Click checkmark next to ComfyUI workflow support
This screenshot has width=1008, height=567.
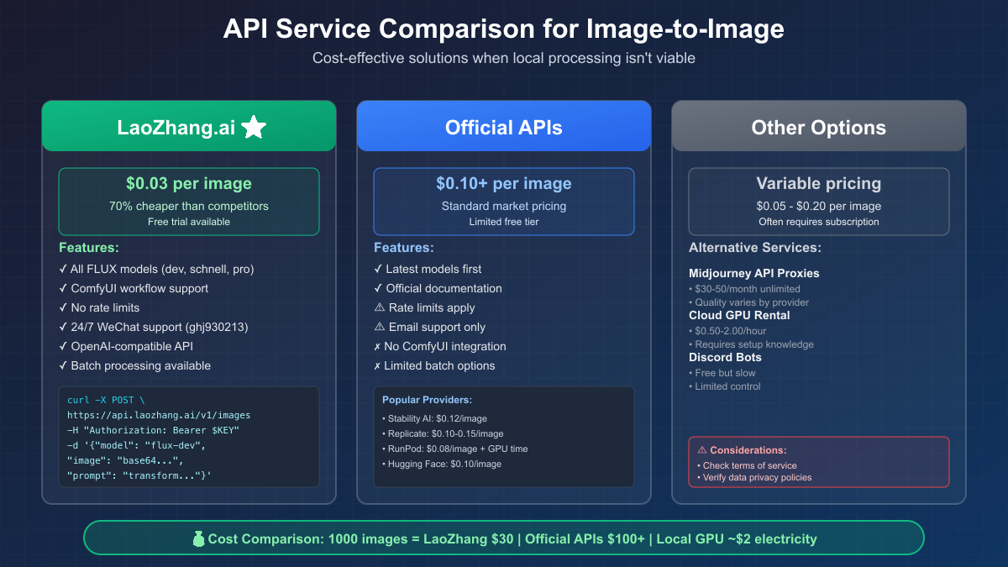click(x=63, y=289)
